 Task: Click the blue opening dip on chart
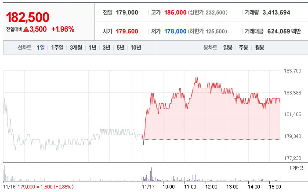coord(144,142)
